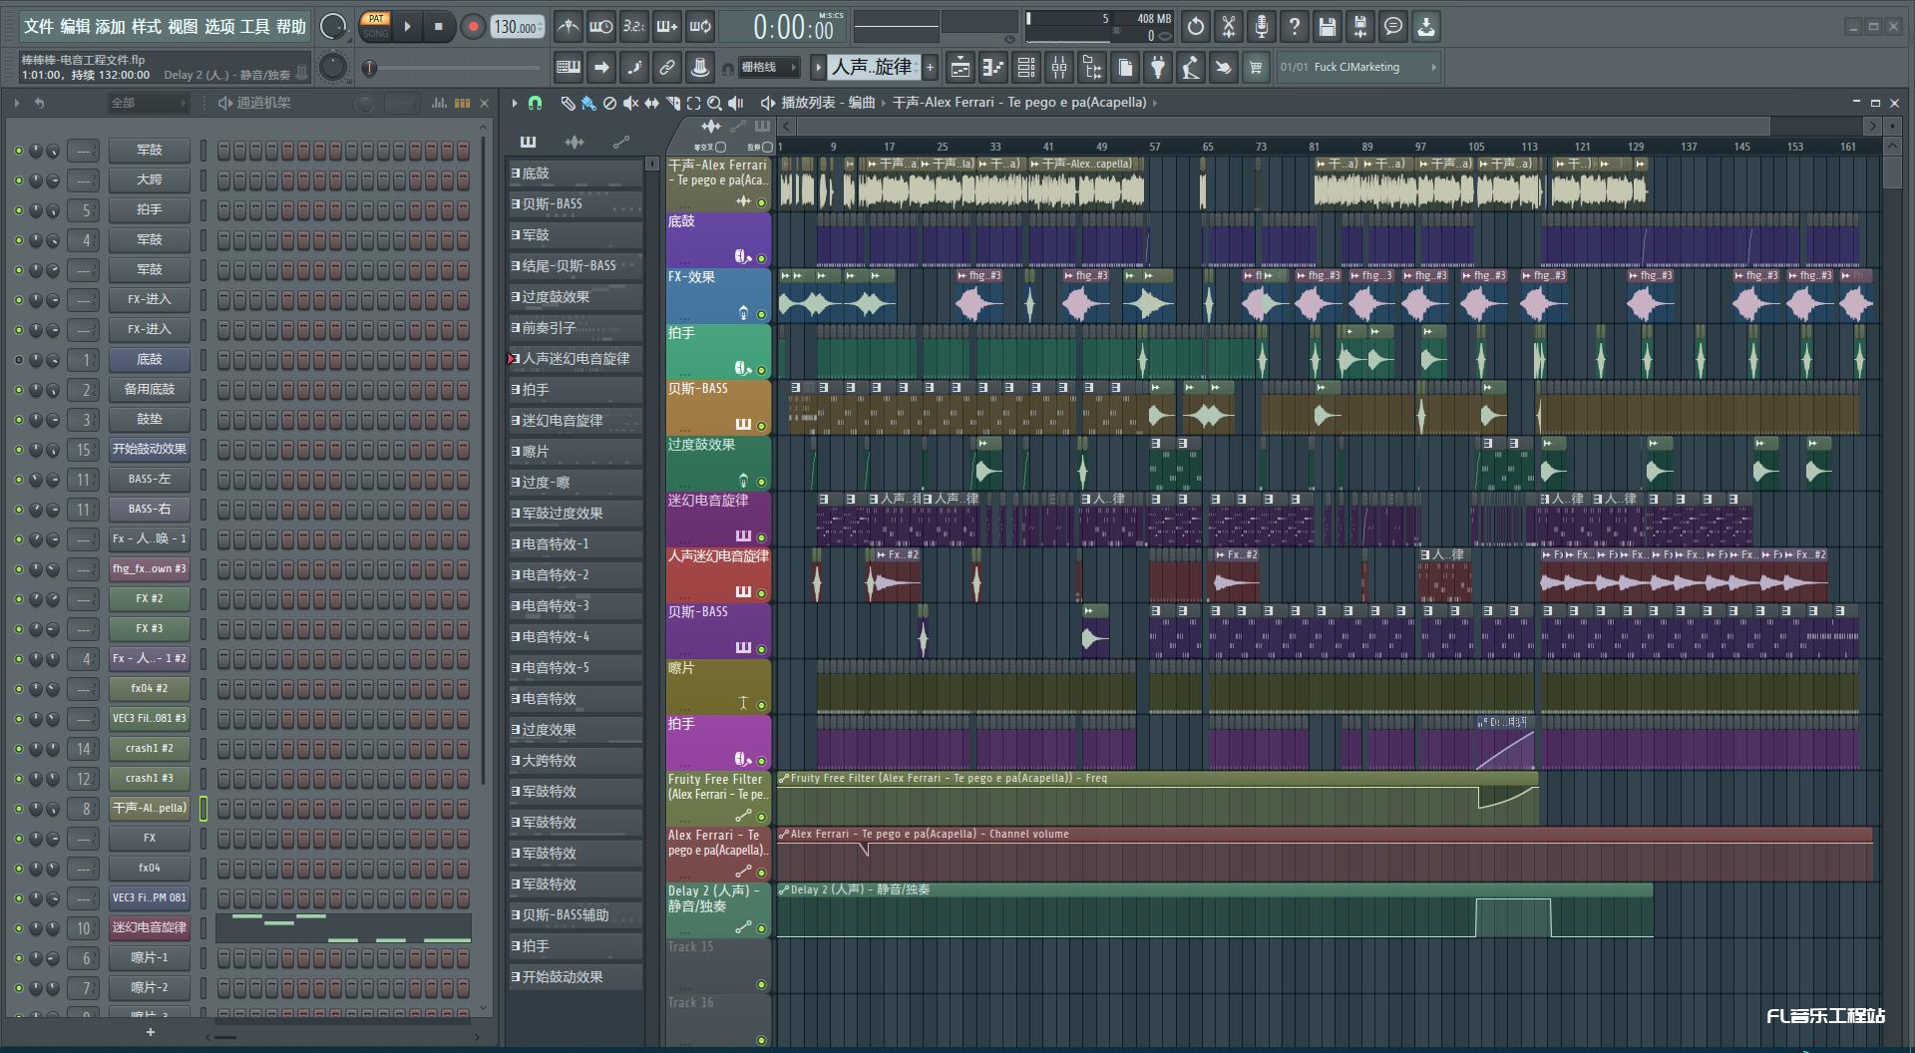The image size is (1915, 1053).
Task: Select 人声迷幻电音旋律 in the picker list
Action: click(576, 359)
